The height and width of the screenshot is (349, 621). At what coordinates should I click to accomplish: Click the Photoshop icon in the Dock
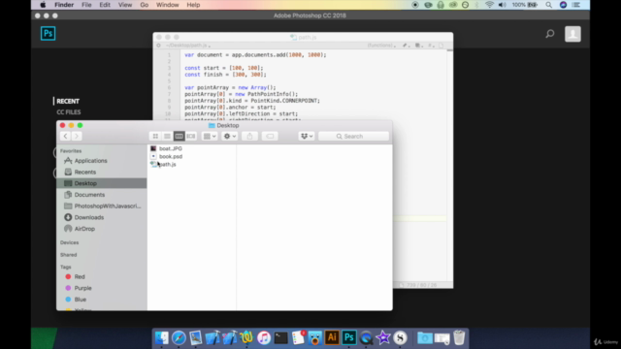(x=349, y=337)
